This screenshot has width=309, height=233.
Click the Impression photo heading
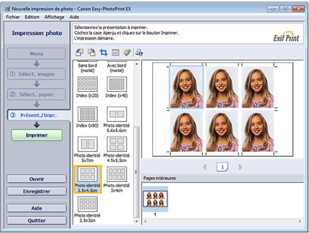[x=37, y=33]
